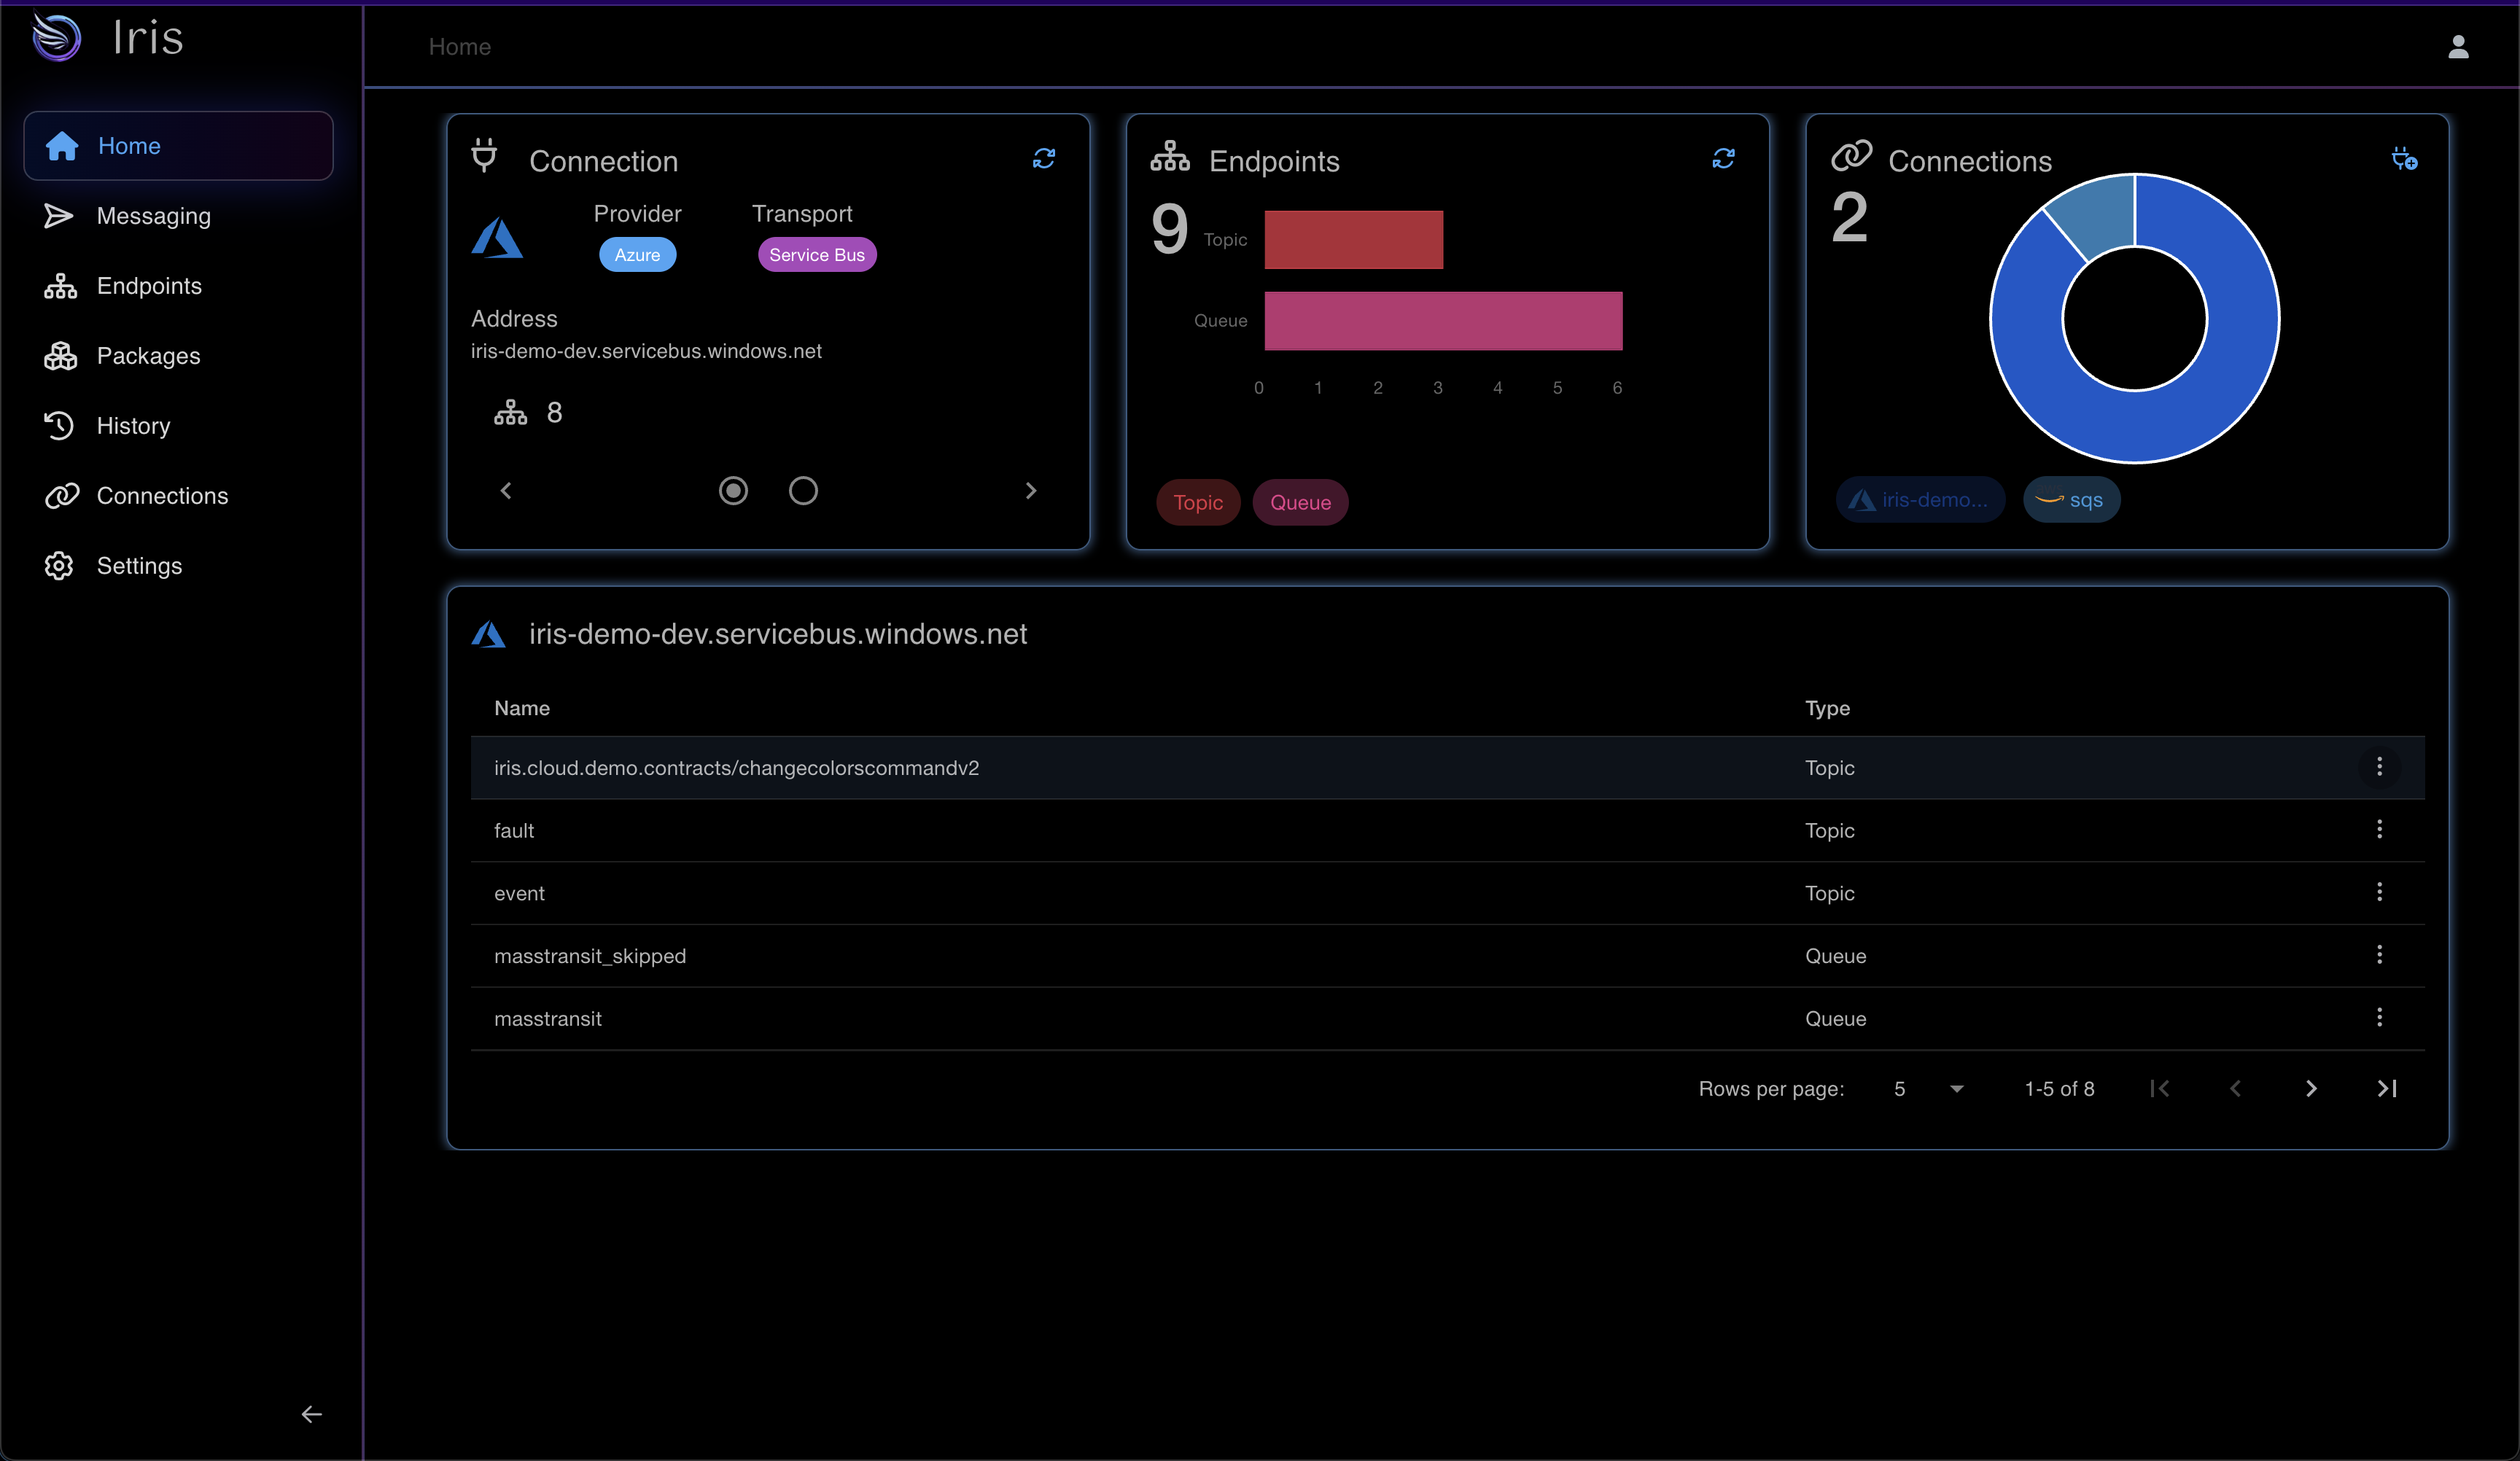The width and height of the screenshot is (2520, 1461).
Task: Refresh the Endpoints card
Action: 1723,159
